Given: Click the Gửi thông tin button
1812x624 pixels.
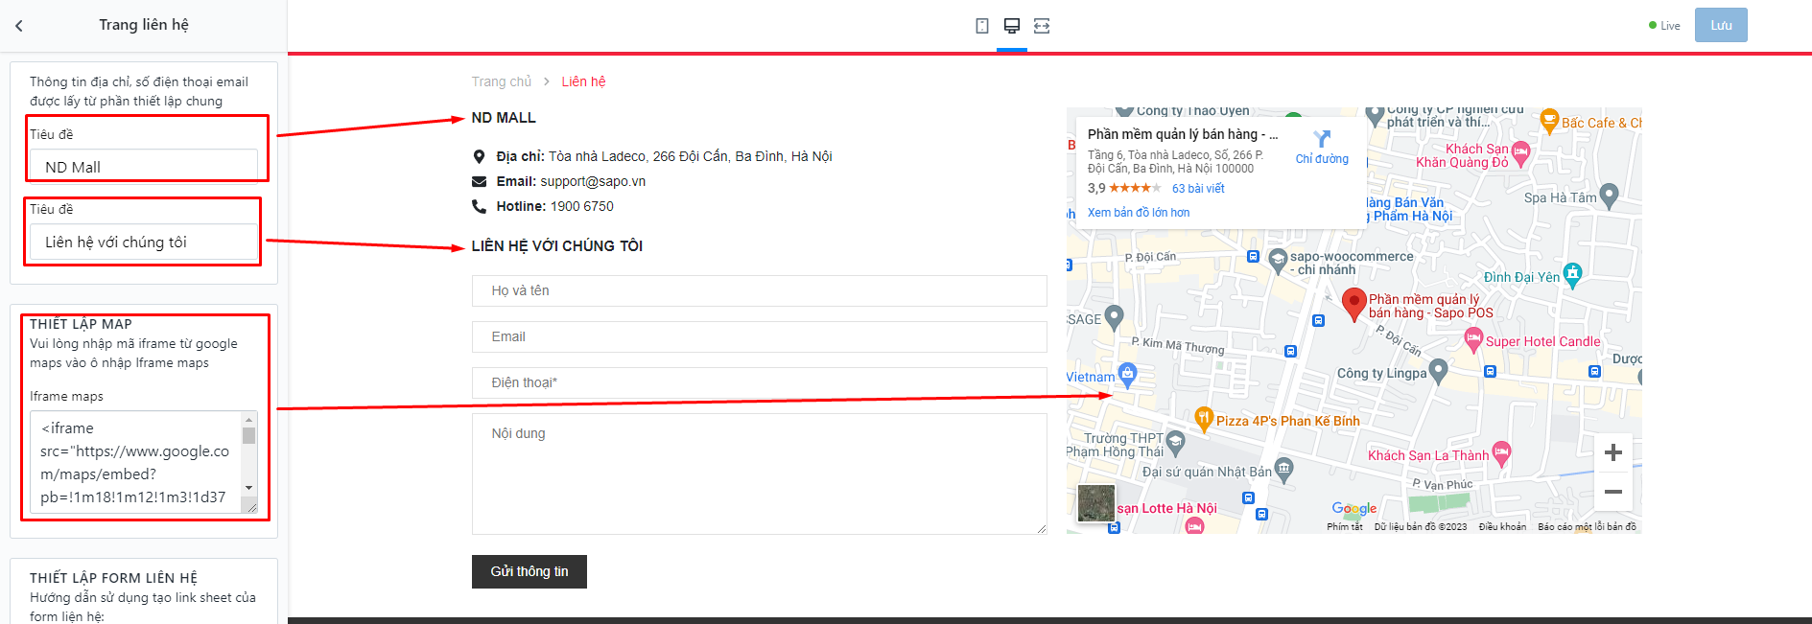Looking at the screenshot, I should coord(529,571).
